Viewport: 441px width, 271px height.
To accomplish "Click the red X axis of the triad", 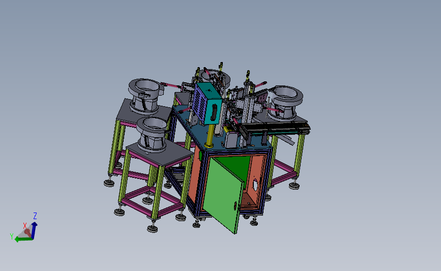I will [27, 232].
